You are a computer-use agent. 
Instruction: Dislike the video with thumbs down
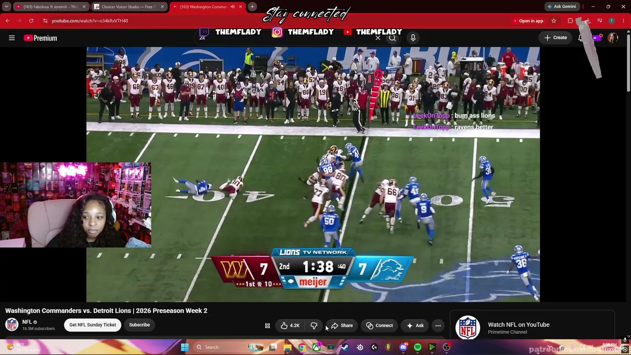click(314, 325)
